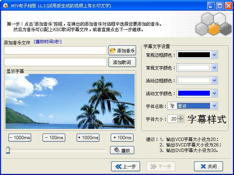Image resolution: width=234 pixels, height=175 pixels.
Task: Click the white 常规文字颜色 swatch
Action: pos(194,68)
